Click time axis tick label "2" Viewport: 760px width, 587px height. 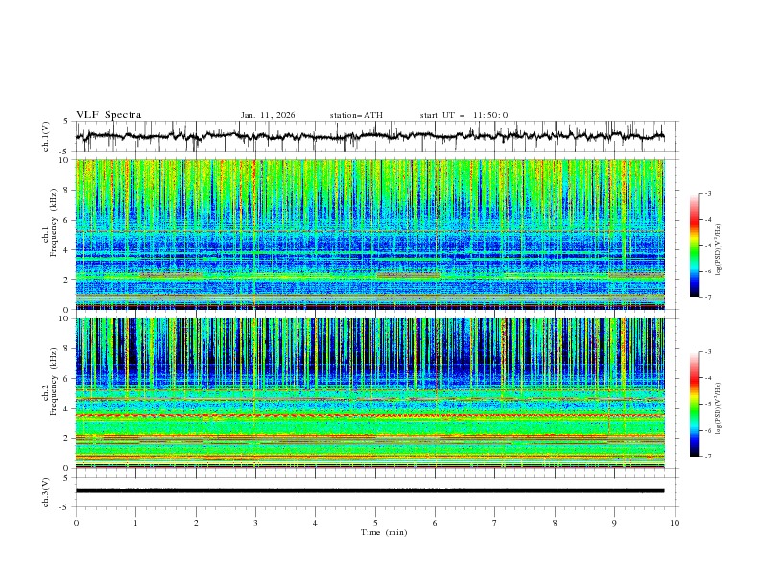pos(196,523)
